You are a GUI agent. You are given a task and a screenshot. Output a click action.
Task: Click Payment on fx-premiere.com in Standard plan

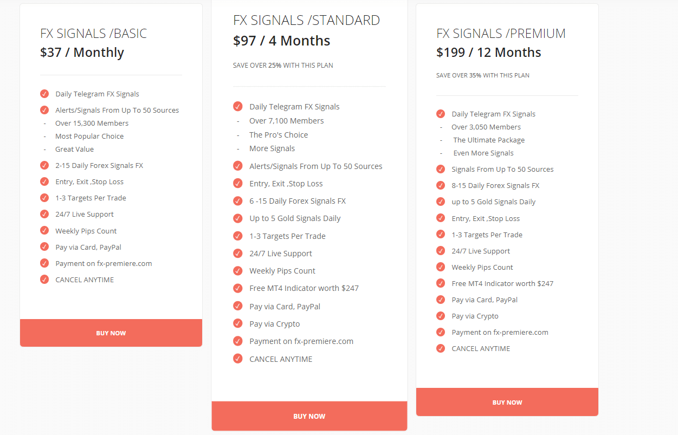pos(301,341)
